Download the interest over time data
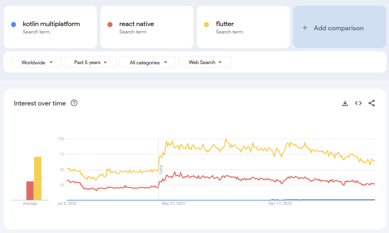Viewport: 389px width, 233px height. (x=345, y=103)
